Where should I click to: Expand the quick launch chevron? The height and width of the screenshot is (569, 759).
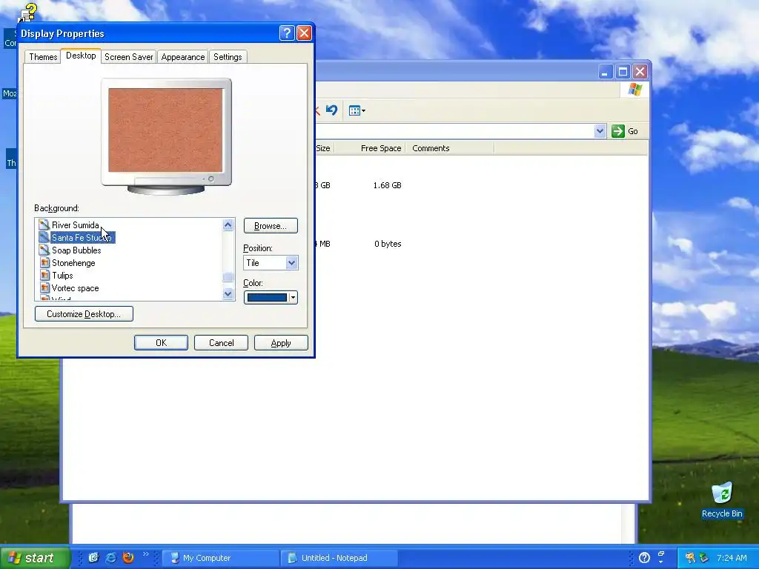pos(146,554)
